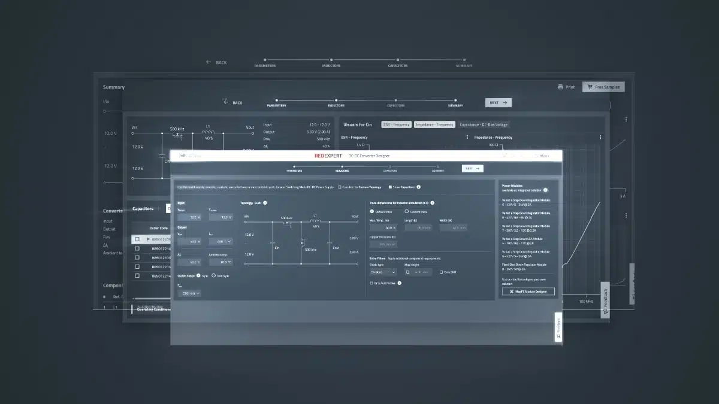Click Summary step in the Capacitors window stepper
This screenshot has width=719, height=404.
455,105
